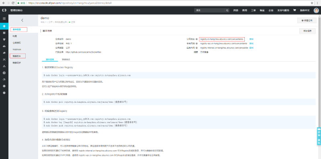Image resolution: width=321 pixels, height=159 pixels.
Task: Open 企业 in the top navigation
Action: [x=271, y=10]
